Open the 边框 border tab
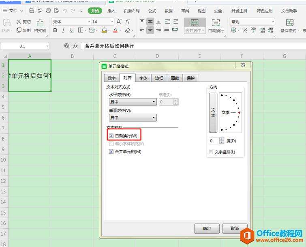Screen dimensions: 306x247 tap(159, 78)
